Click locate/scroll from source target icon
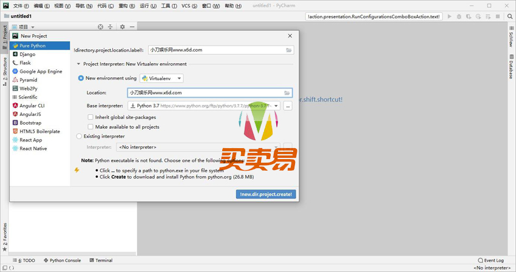The height and width of the screenshot is (272, 516). pos(100,27)
